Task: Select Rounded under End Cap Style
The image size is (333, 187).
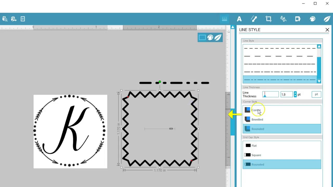Action: tap(282, 164)
